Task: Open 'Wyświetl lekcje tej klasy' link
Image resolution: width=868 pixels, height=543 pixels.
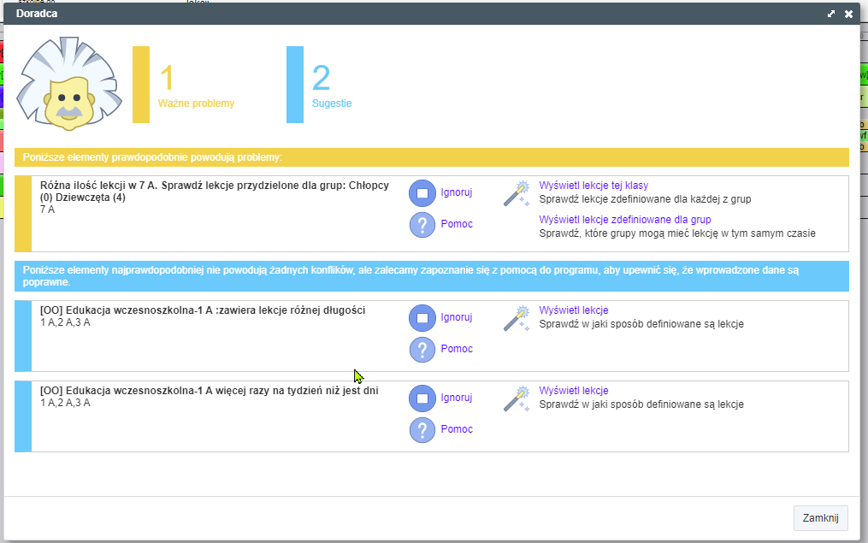Action: [x=593, y=186]
